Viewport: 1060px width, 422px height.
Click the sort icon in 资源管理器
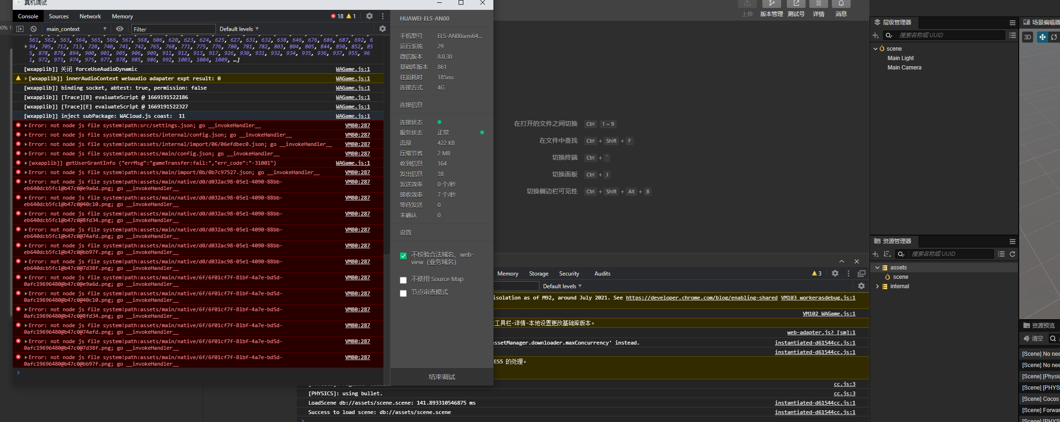point(887,254)
